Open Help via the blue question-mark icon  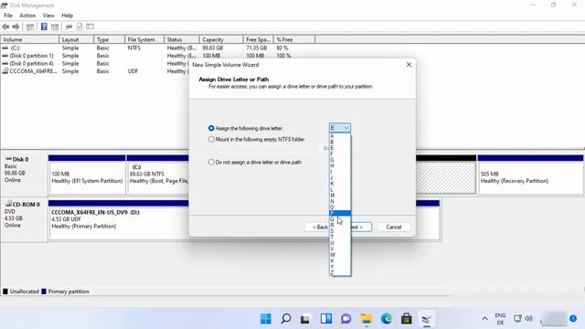(44, 27)
